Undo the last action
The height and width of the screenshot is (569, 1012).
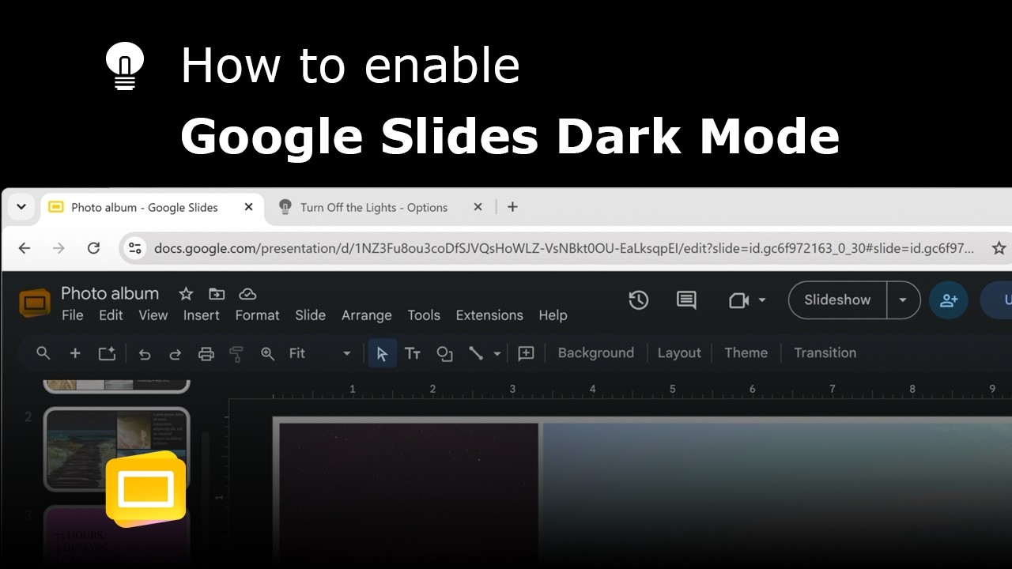click(x=144, y=354)
